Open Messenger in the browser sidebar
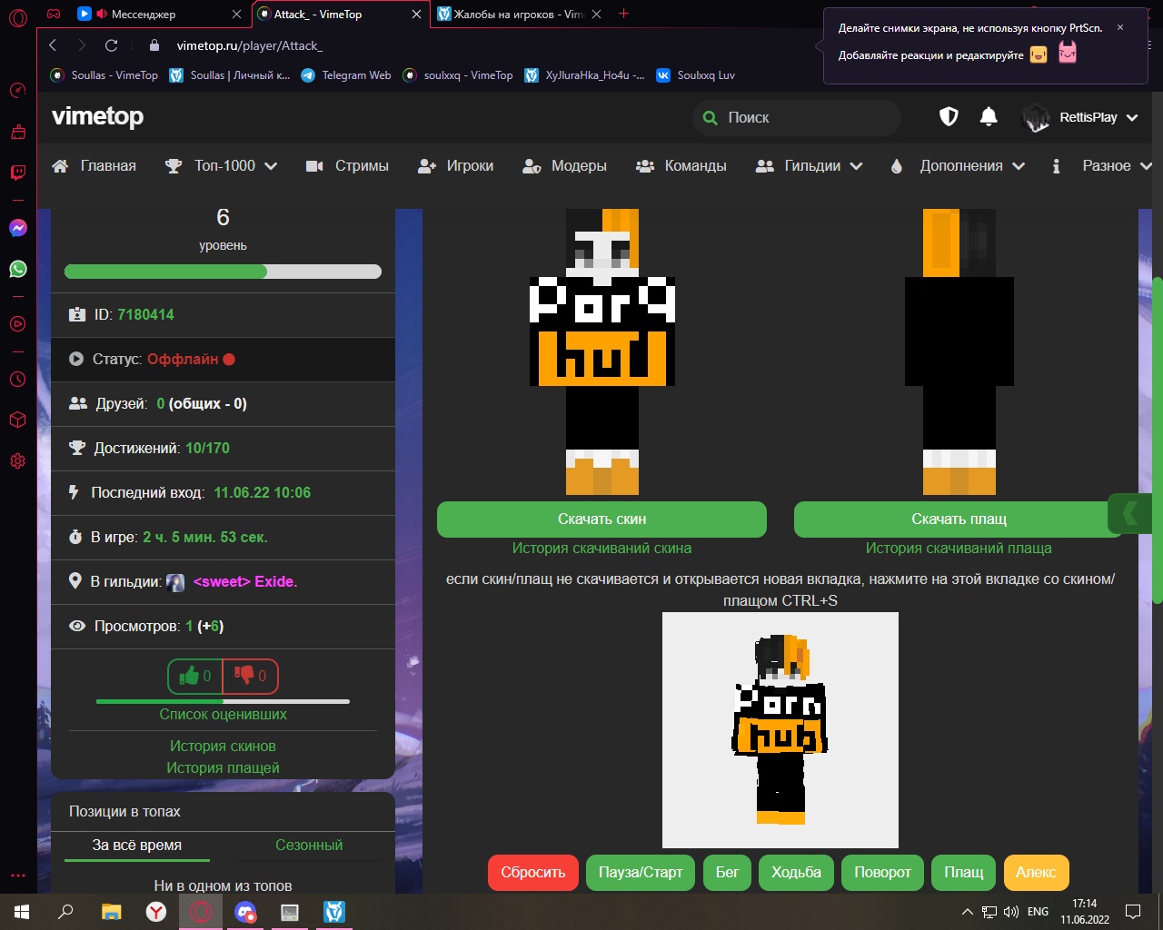This screenshot has width=1163, height=930. (18, 228)
